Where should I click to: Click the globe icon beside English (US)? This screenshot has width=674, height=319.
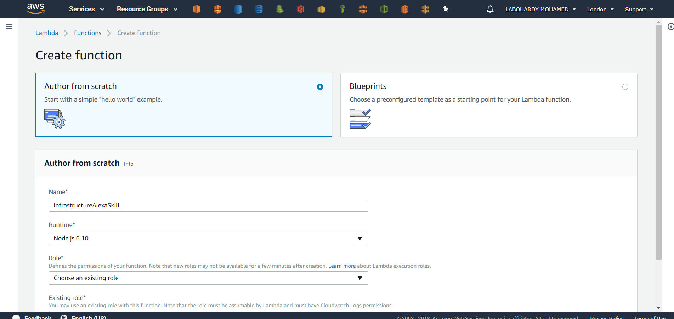pos(64,317)
